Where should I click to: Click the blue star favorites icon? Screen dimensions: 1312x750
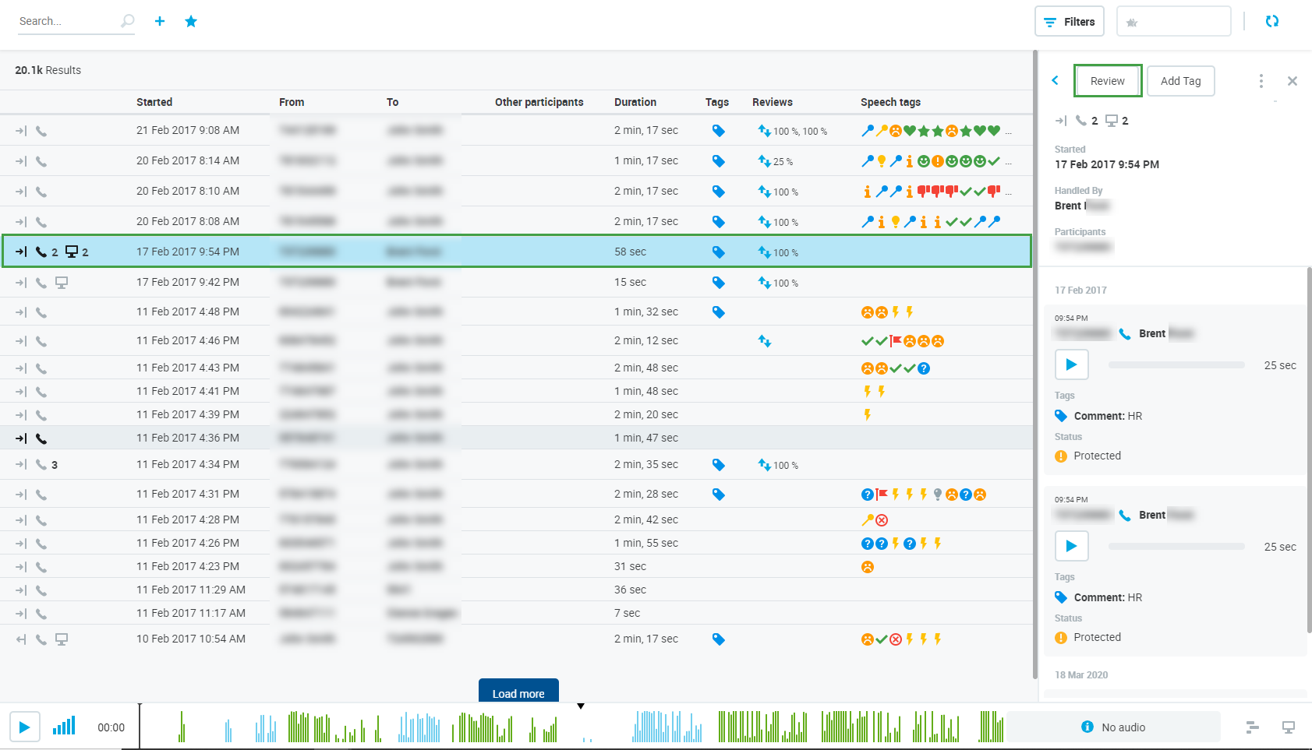pyautogui.click(x=191, y=21)
